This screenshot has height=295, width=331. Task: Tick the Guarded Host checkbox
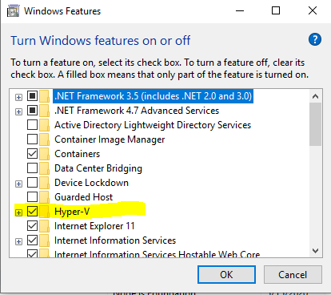(x=32, y=197)
